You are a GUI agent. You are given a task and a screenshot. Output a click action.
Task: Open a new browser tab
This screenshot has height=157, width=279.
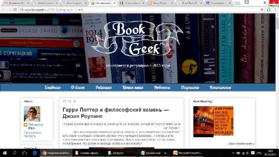237,3
